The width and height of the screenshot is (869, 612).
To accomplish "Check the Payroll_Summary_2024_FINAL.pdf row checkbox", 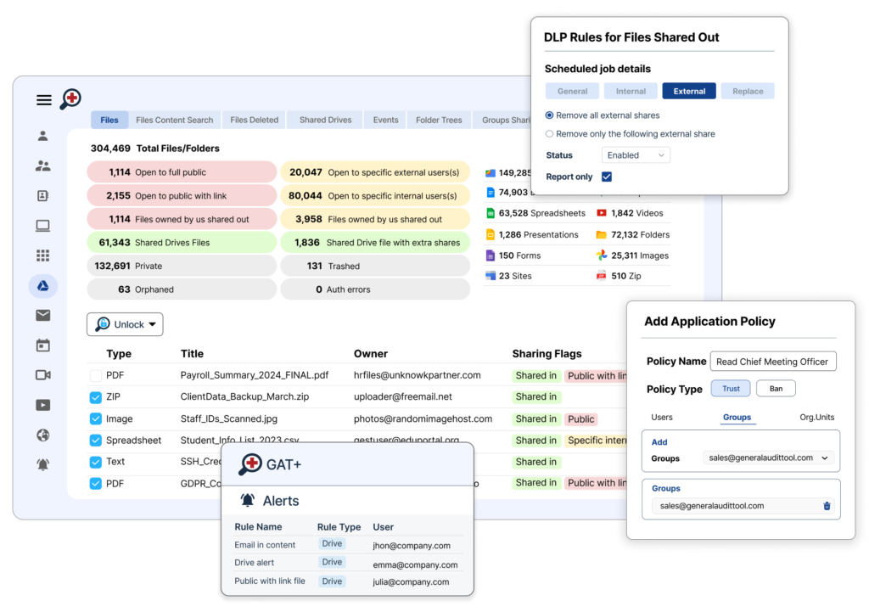I will 97,374.
